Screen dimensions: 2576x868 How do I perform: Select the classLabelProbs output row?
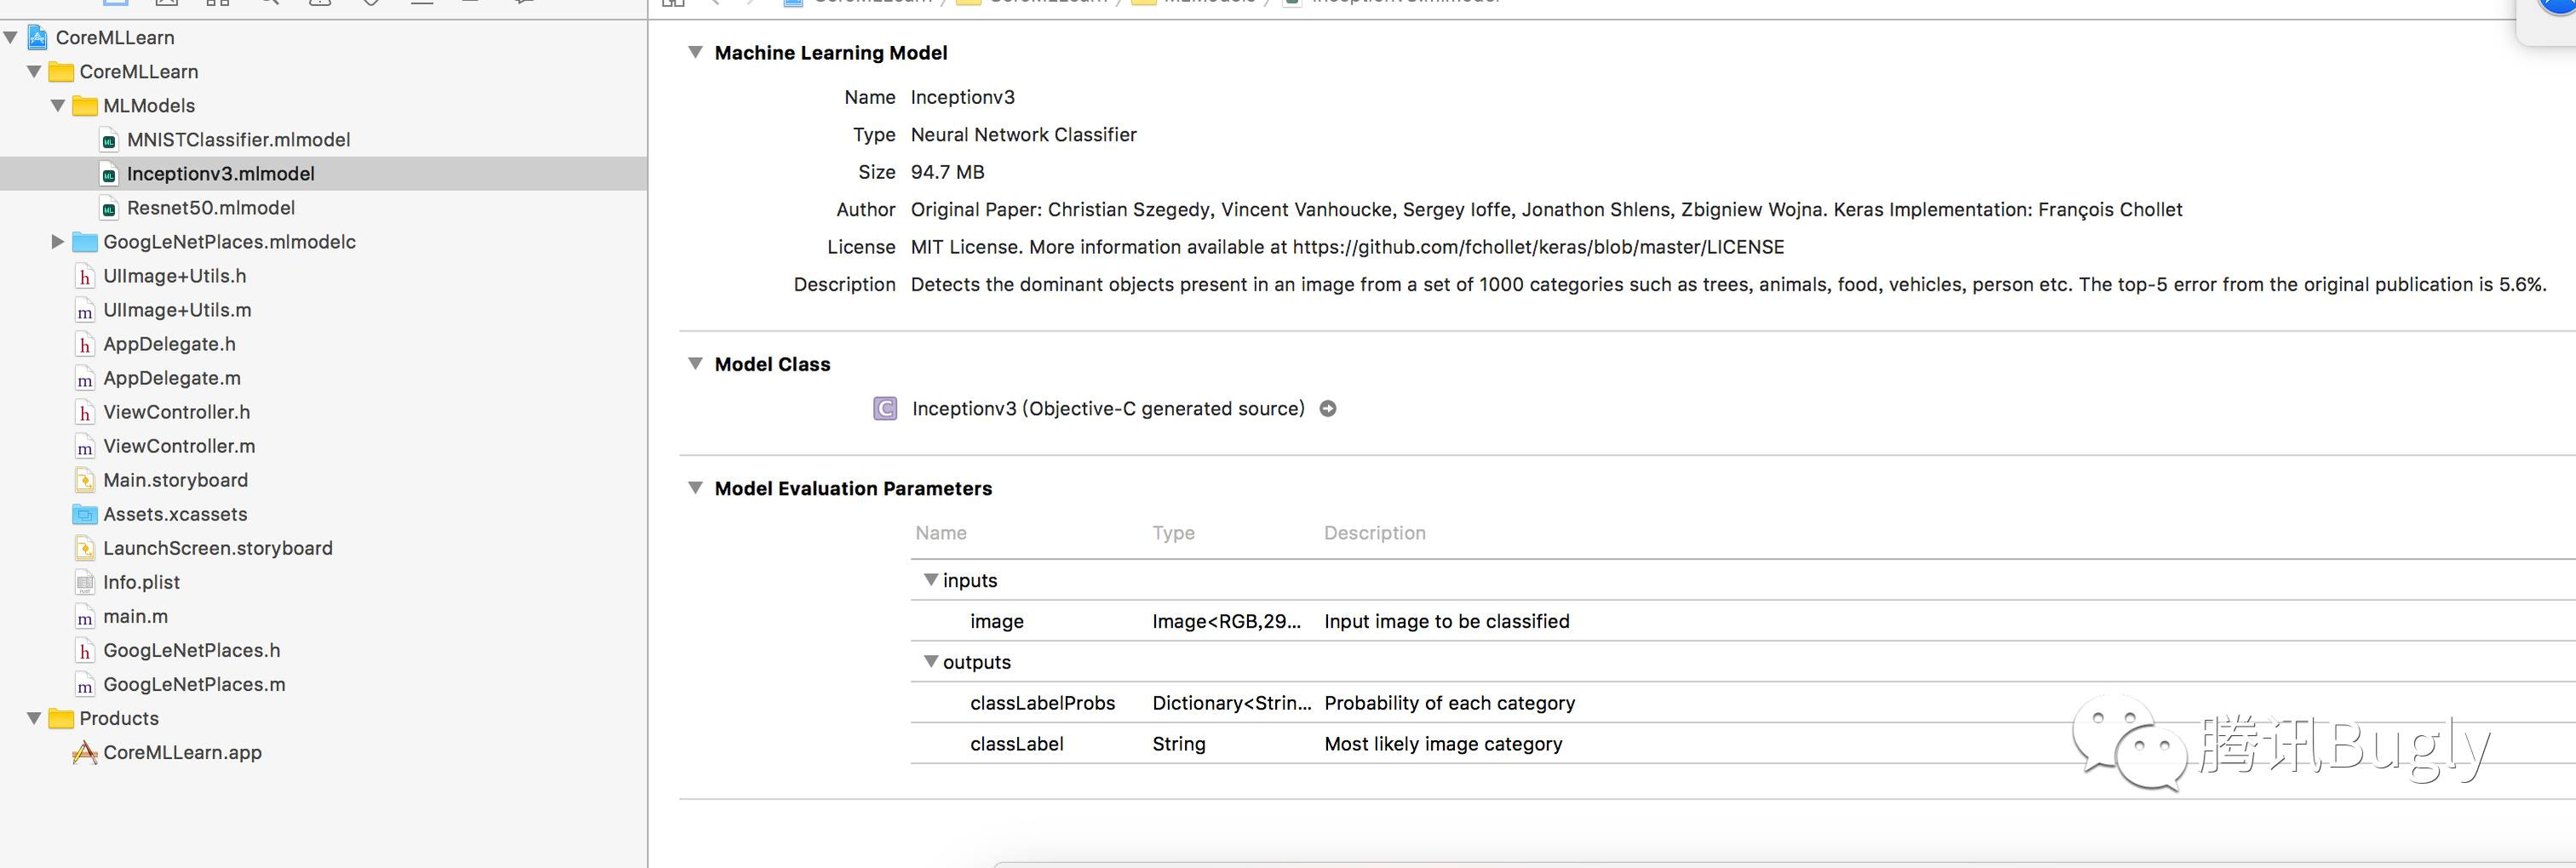1042,703
